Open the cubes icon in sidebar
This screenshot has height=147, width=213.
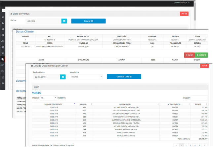3,41
